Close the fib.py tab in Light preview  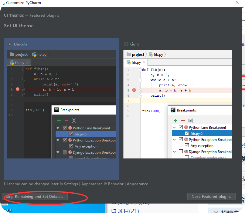tap(144, 62)
